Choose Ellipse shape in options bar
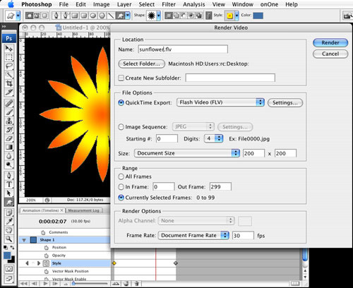The width and height of the screenshot is (353, 288). coord(93,16)
